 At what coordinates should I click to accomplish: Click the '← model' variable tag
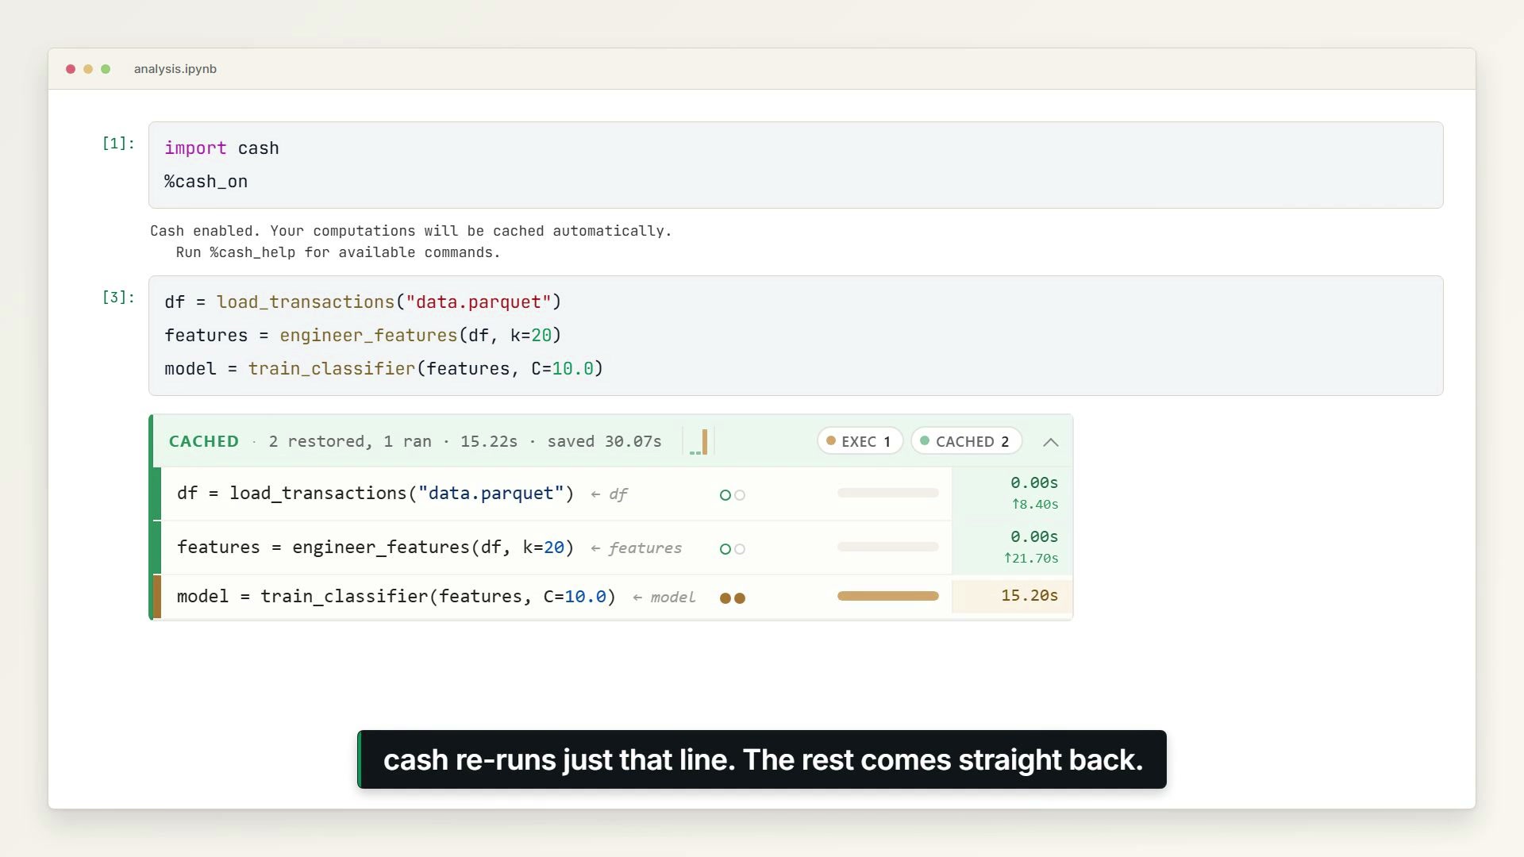664,598
